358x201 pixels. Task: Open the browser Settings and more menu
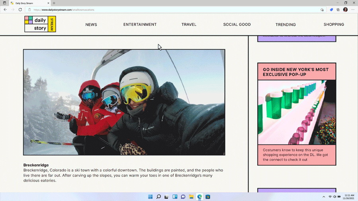353,10
